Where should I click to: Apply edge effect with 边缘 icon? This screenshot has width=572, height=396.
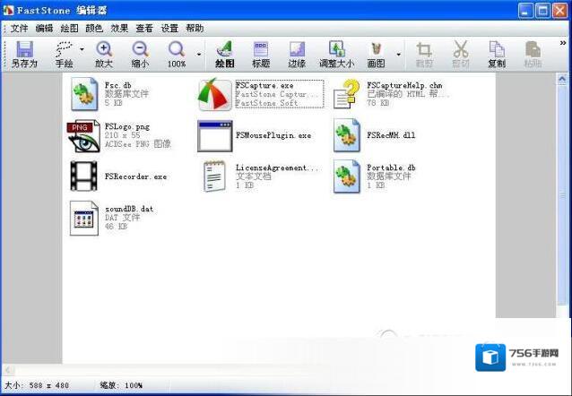click(297, 54)
